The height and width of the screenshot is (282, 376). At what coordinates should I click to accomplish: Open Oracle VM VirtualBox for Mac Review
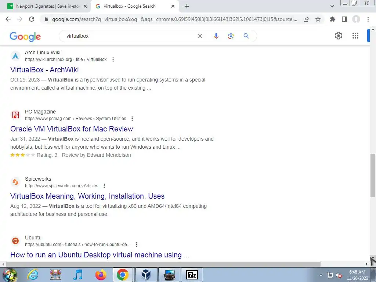(x=72, y=129)
